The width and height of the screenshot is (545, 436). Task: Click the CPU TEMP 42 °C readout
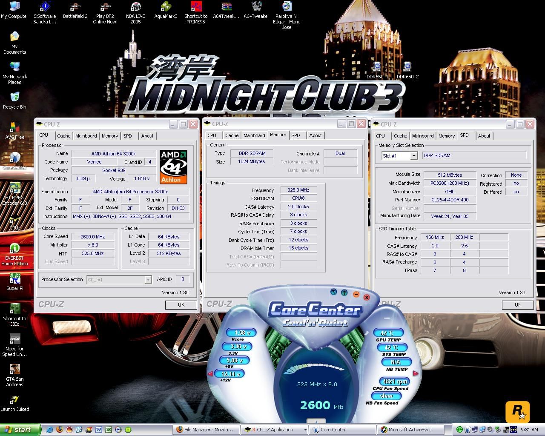pyautogui.click(x=388, y=333)
